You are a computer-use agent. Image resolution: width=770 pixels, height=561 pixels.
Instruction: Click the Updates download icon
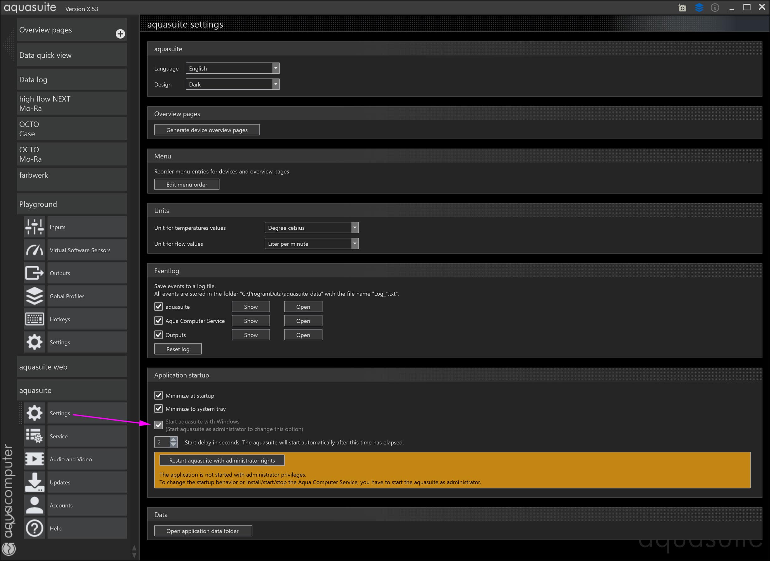tap(34, 482)
